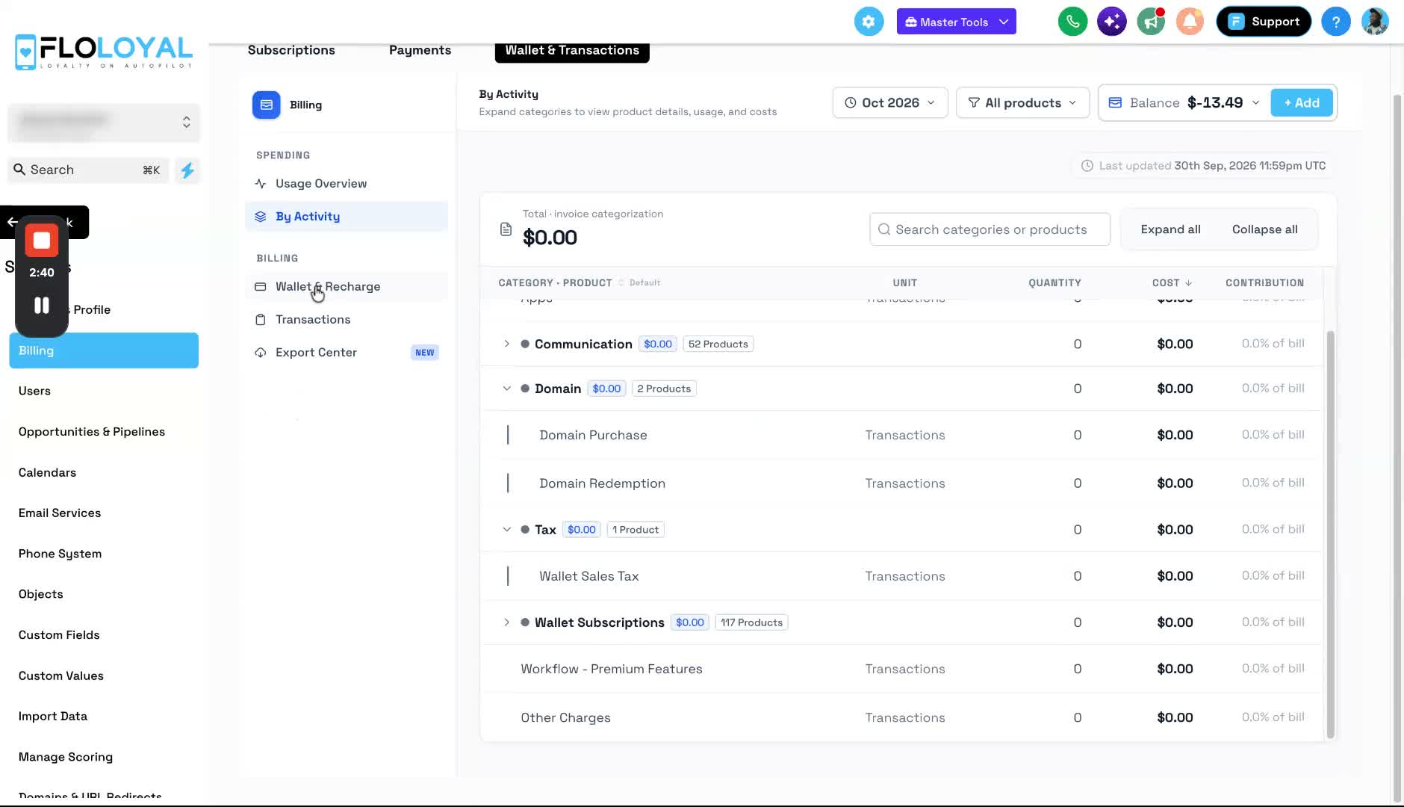Click the Collapse all button
1404x807 pixels.
1264,229
